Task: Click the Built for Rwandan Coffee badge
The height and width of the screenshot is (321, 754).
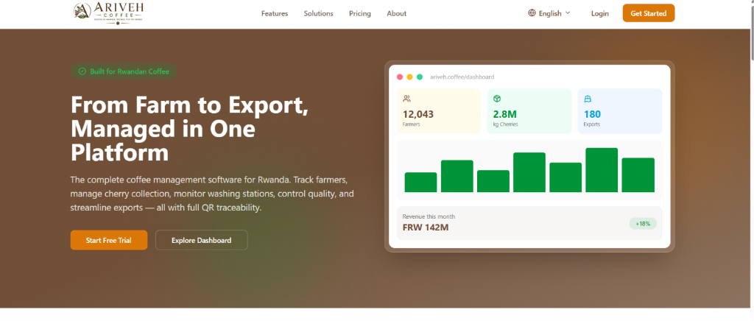Action: pyautogui.click(x=124, y=71)
